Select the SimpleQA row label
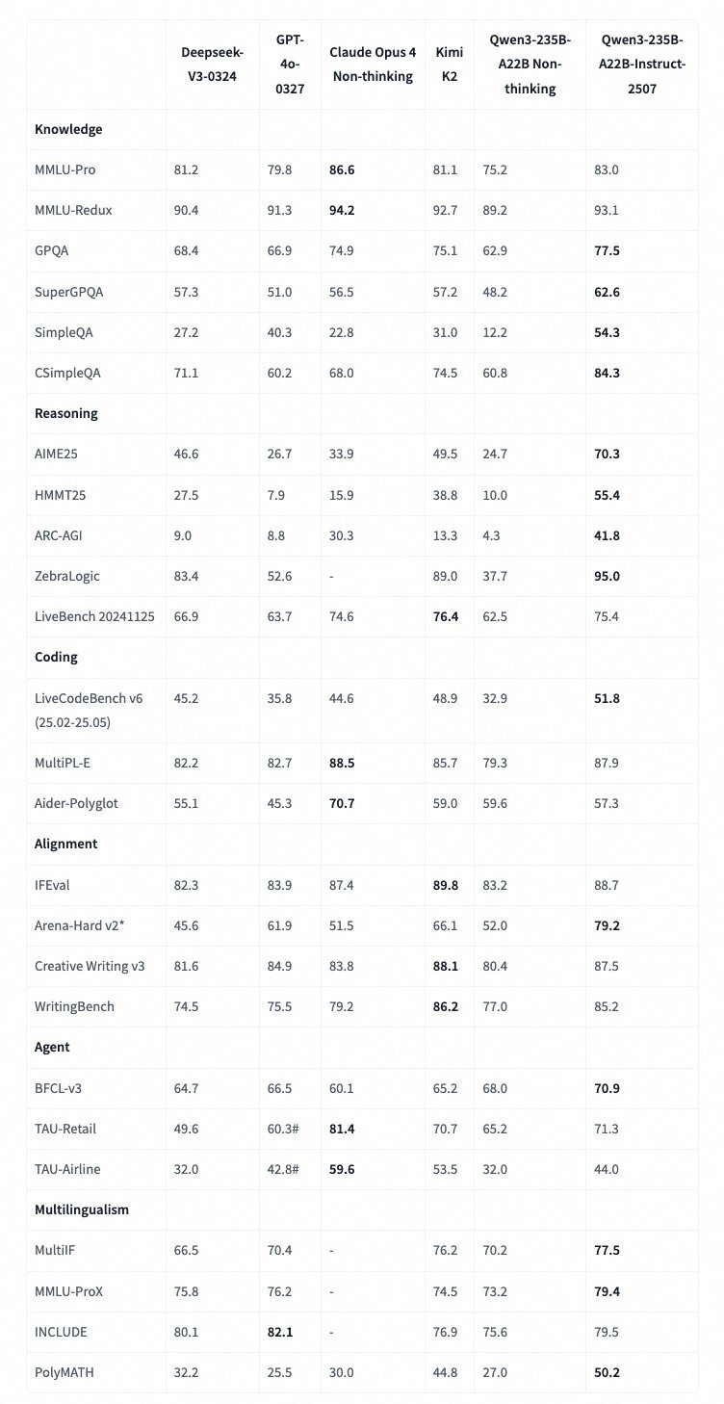 (64, 332)
